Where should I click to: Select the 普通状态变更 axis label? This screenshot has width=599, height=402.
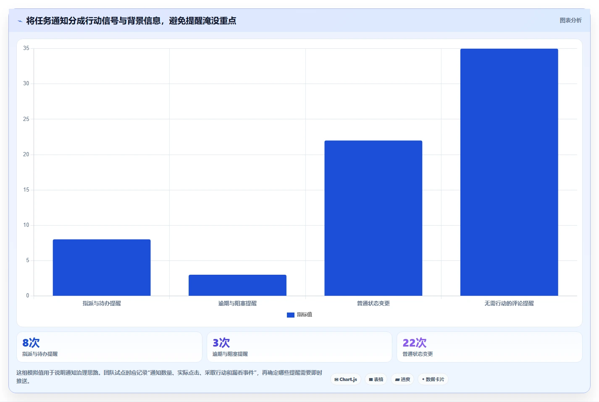(373, 303)
